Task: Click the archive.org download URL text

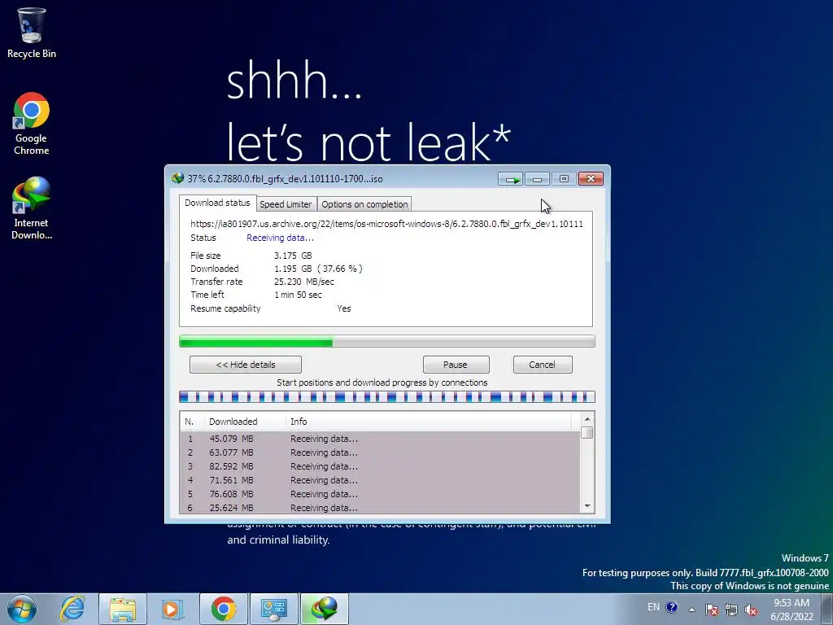Action: [x=386, y=224]
